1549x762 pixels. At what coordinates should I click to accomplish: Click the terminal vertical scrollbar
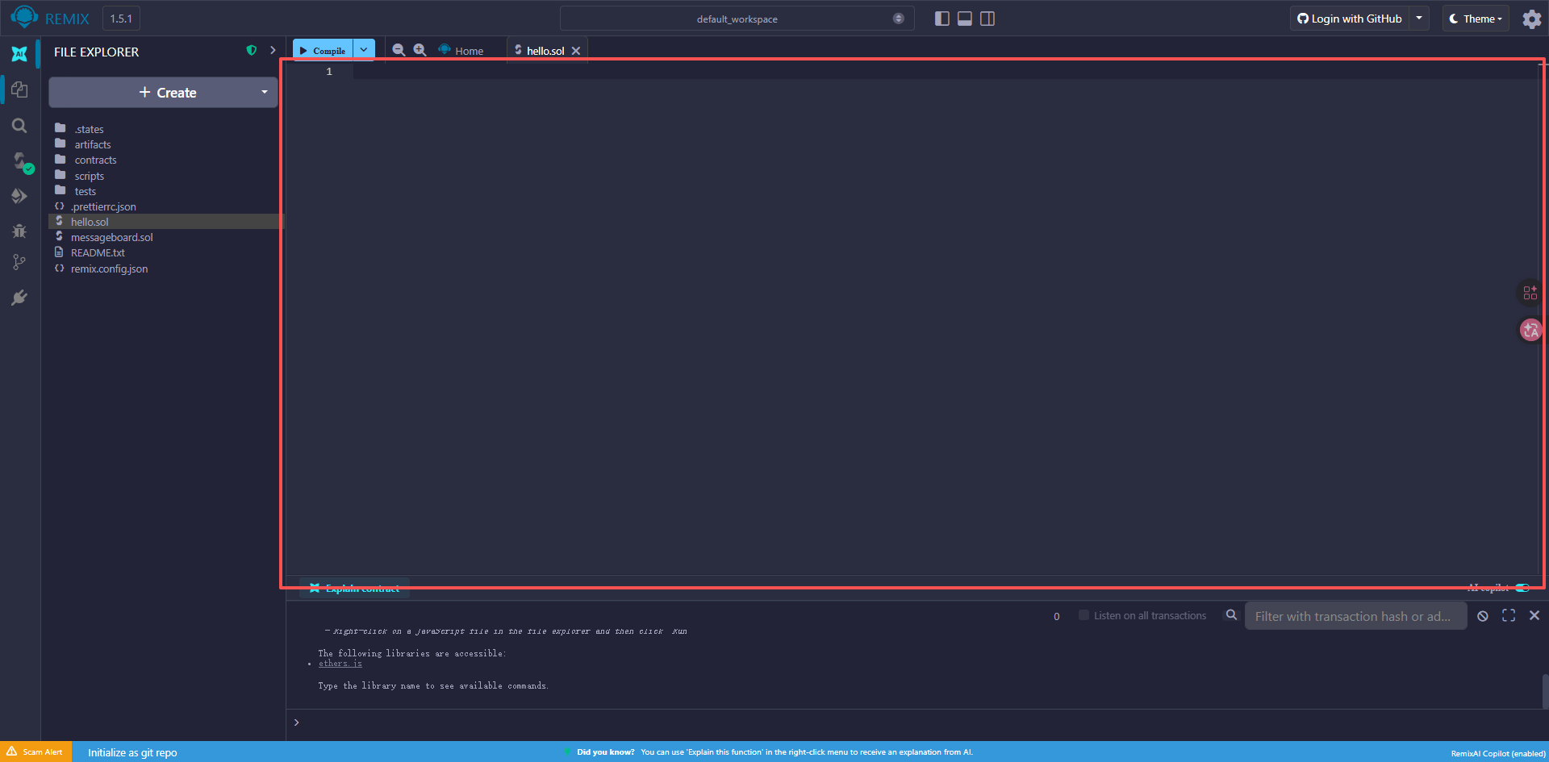[1545, 691]
